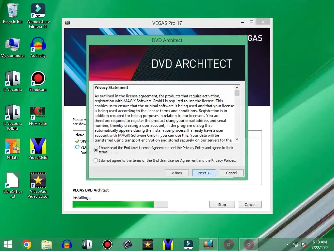
Task: Minimize the VEGAS Pro 17 window
Action: coord(243,22)
